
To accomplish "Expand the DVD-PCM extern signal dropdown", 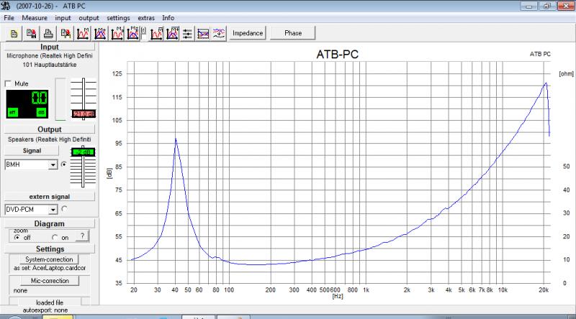I will click(53, 209).
